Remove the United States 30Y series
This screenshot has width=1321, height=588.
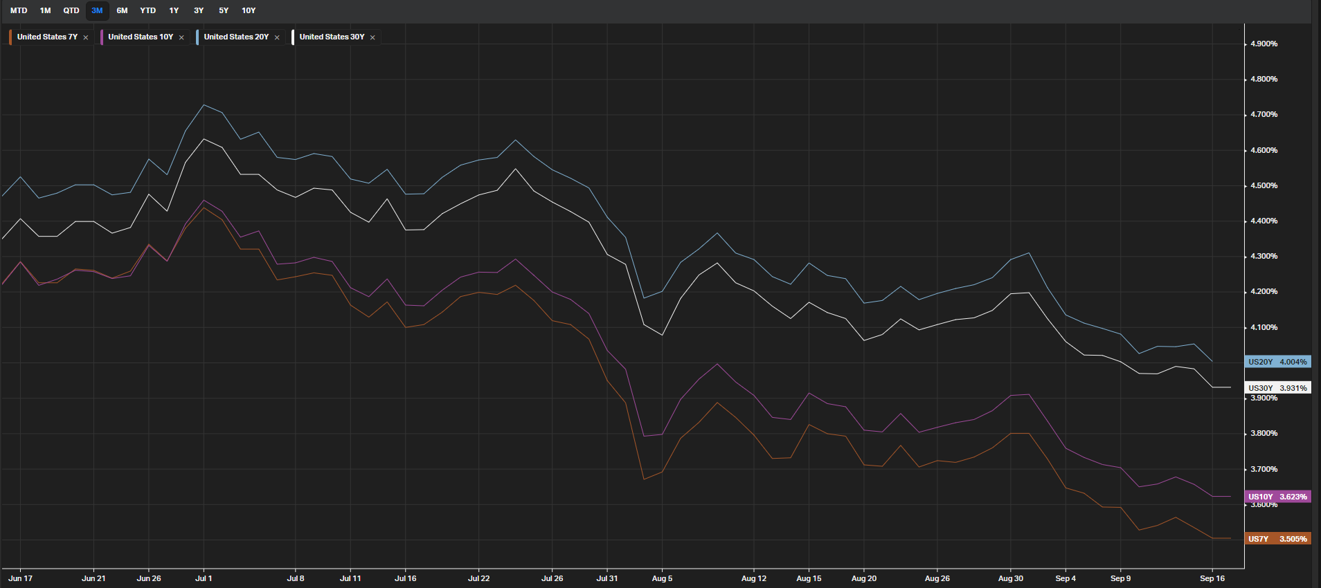[x=372, y=37]
